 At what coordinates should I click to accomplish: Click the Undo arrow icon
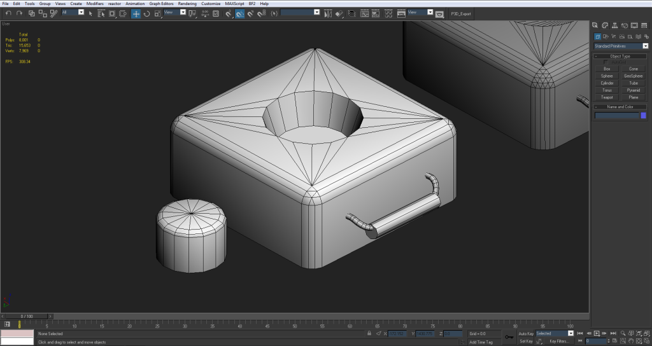click(x=8, y=13)
